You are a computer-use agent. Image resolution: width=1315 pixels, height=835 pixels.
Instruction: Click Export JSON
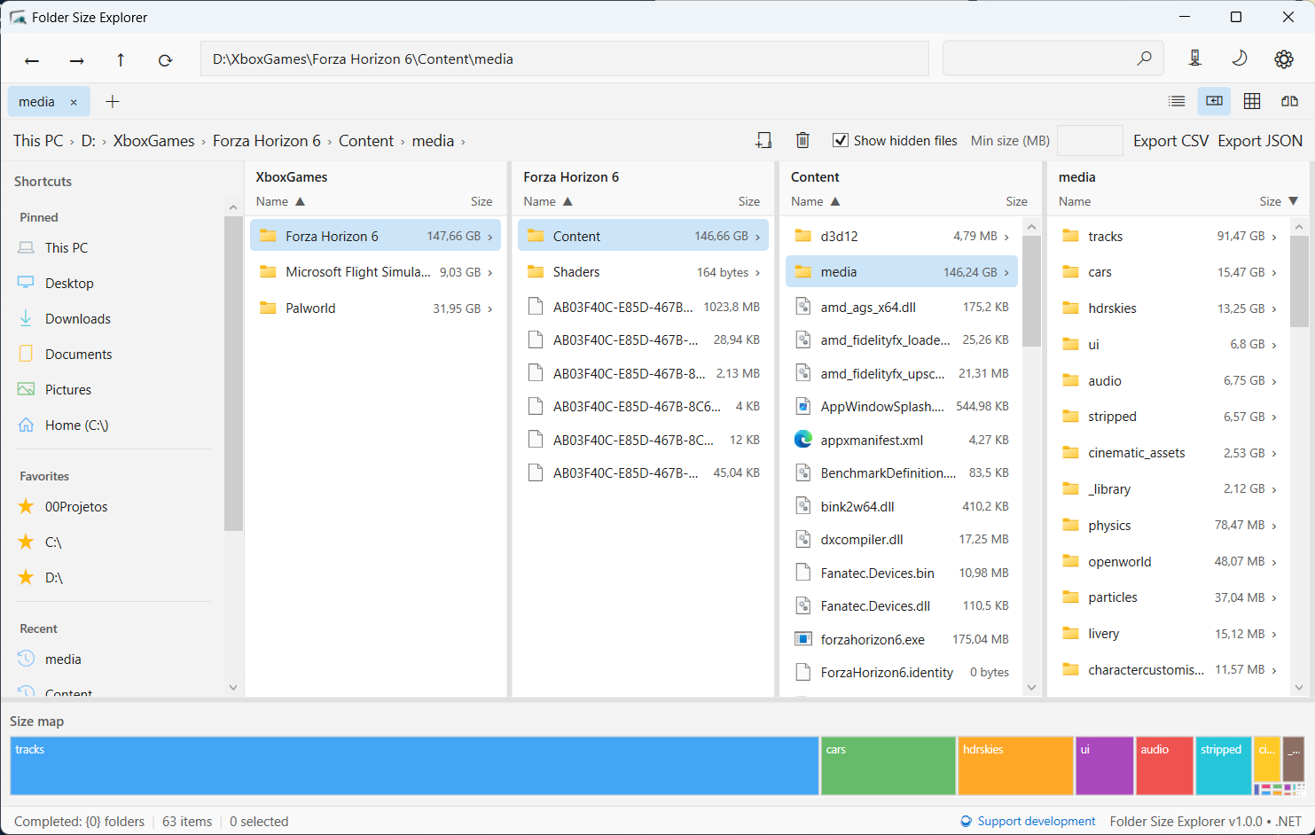(1260, 141)
